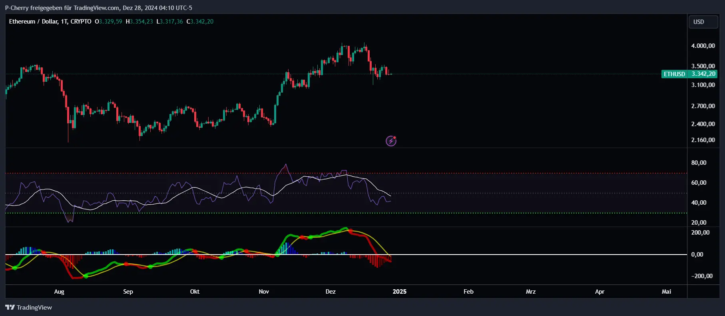This screenshot has width=725, height=316.
Task: Click the Mrz label on time axis
Action: (531, 292)
